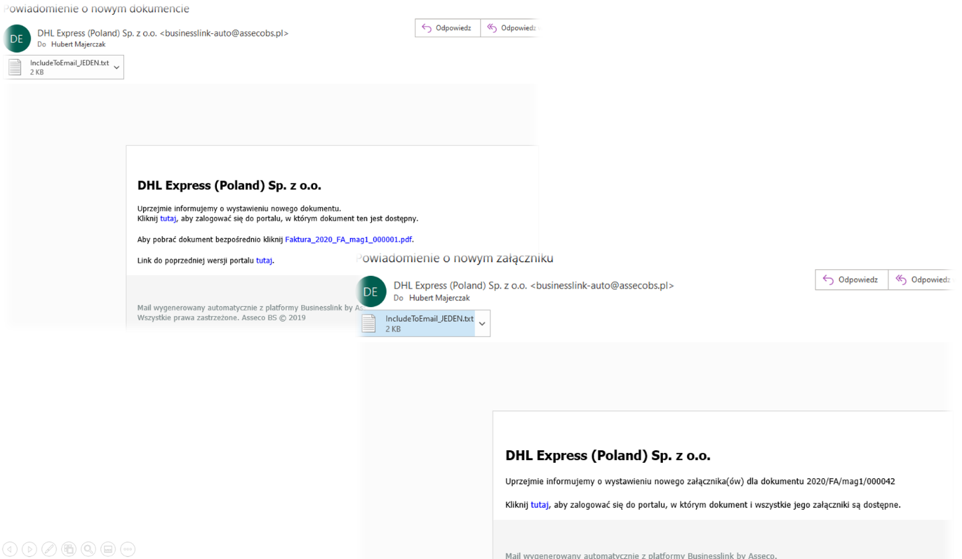Expand the attachment dropdown in the new attachment email
Viewport: 962px width, 559px height.
tap(482, 324)
